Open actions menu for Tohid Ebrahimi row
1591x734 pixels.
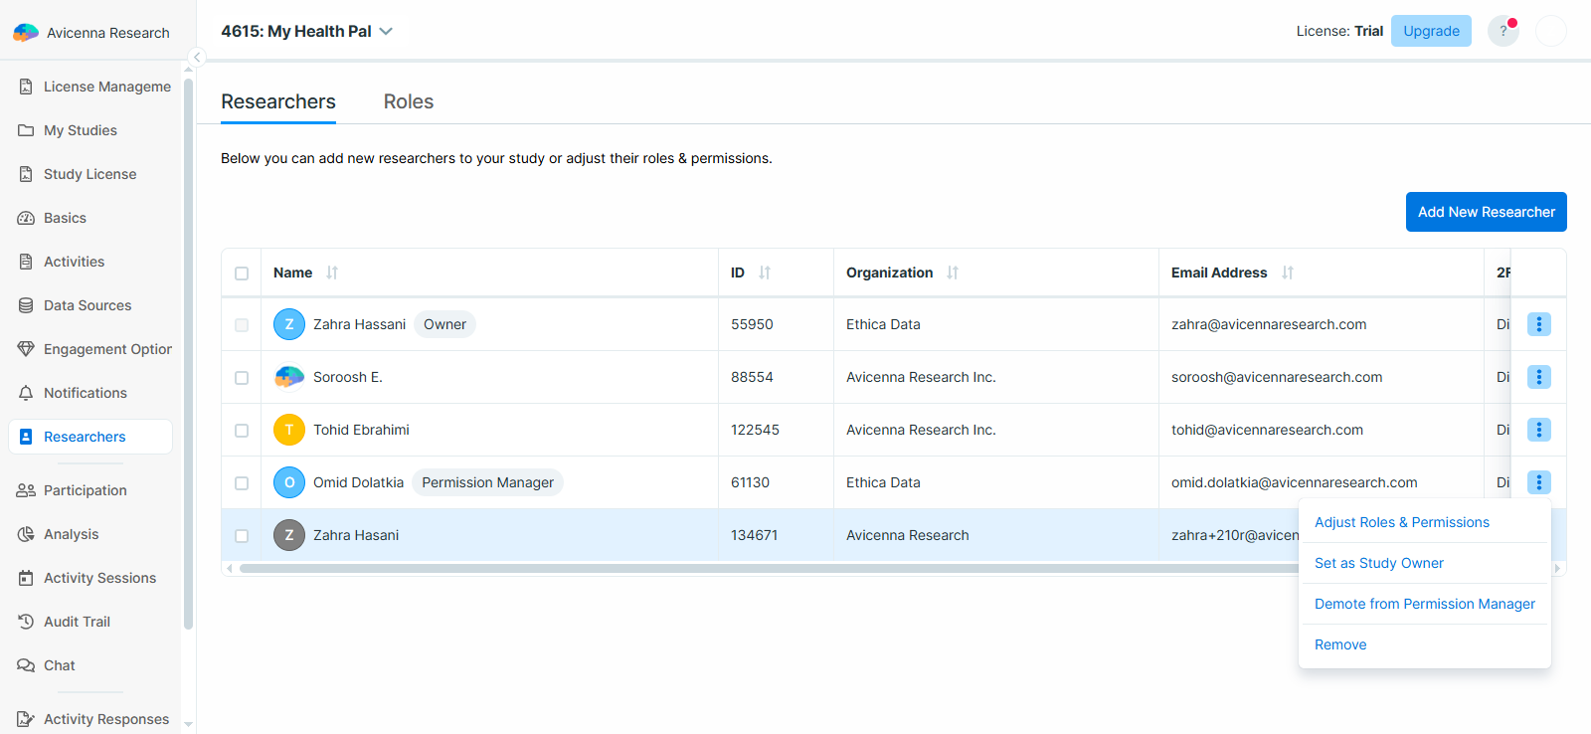pyautogui.click(x=1538, y=430)
